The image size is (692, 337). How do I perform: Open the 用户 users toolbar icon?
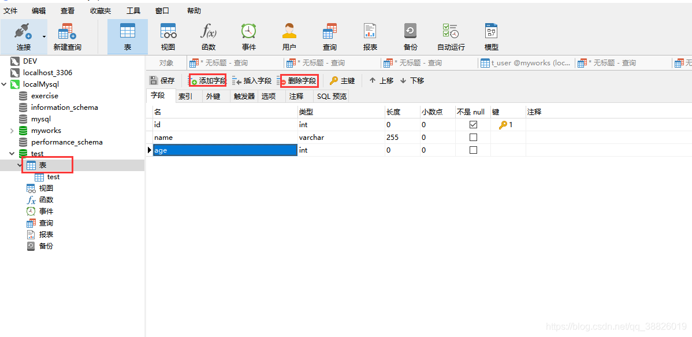(289, 36)
